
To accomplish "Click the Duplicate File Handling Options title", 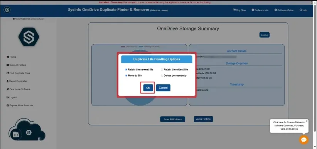I will [x=157, y=59].
